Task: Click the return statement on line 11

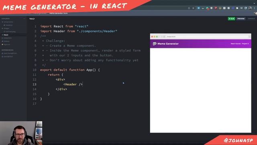Action: click(x=55, y=75)
